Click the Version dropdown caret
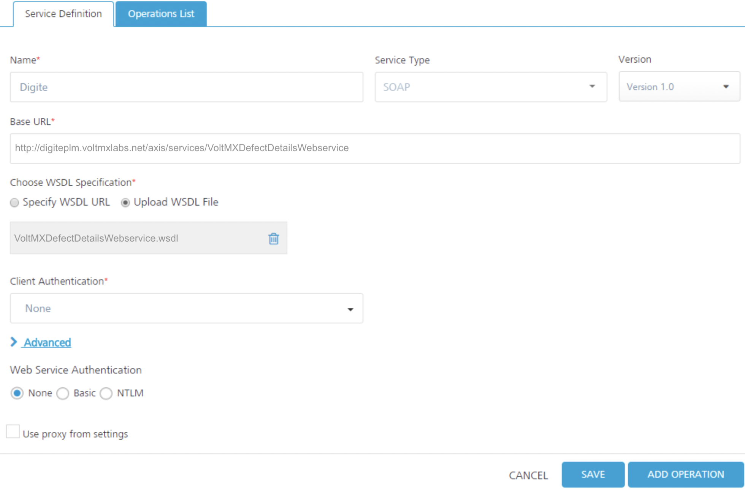 click(726, 87)
